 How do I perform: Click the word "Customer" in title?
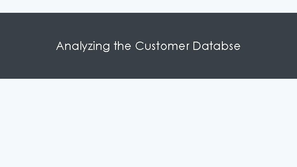tap(162, 46)
